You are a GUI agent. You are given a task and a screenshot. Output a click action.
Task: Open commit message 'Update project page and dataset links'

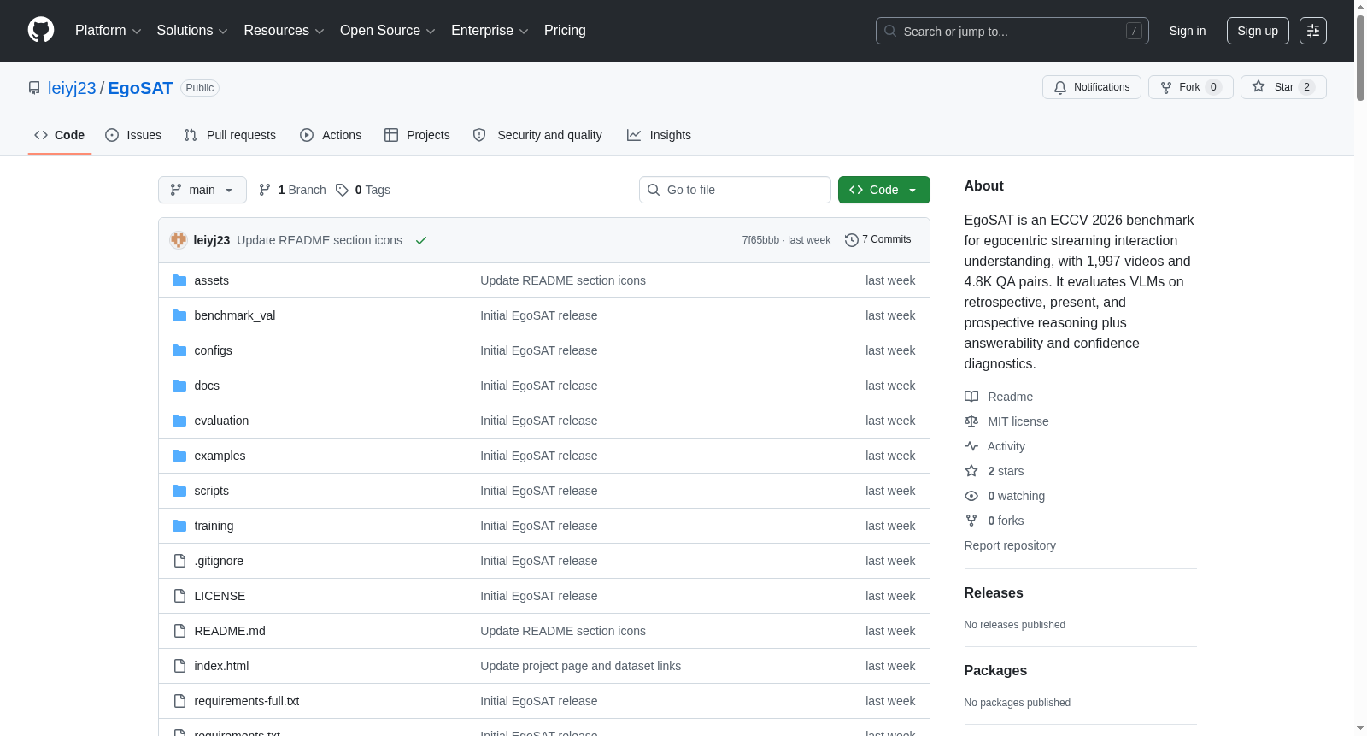[581, 666]
